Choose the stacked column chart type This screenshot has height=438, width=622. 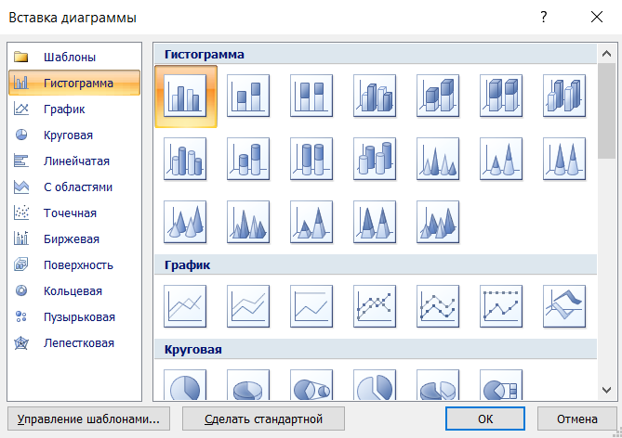248,96
